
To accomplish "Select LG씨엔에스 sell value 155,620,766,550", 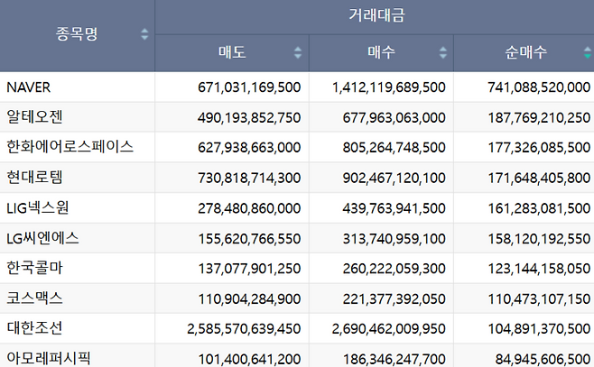I will (x=250, y=239).
